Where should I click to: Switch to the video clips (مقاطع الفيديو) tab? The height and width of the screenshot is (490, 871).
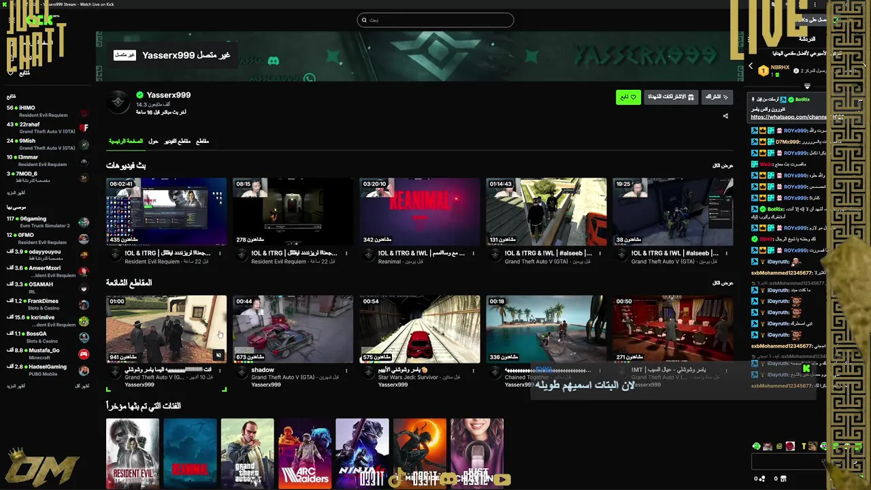178,141
